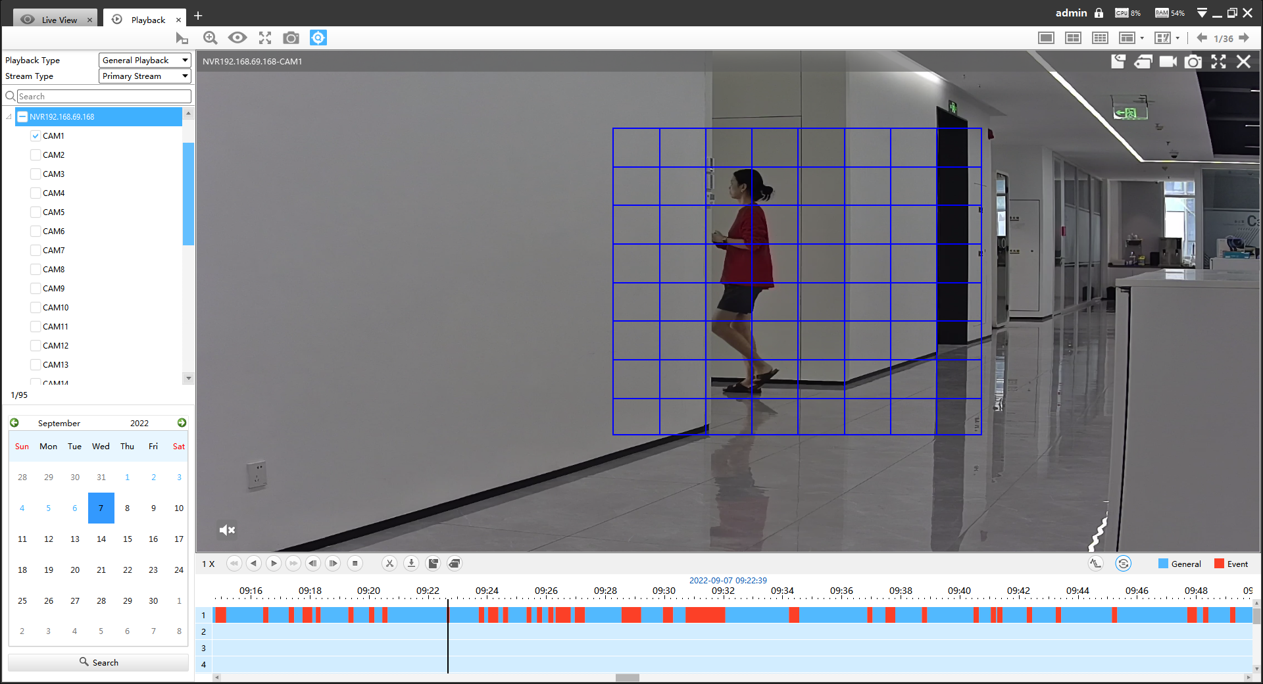Step one frame forward

(333, 564)
